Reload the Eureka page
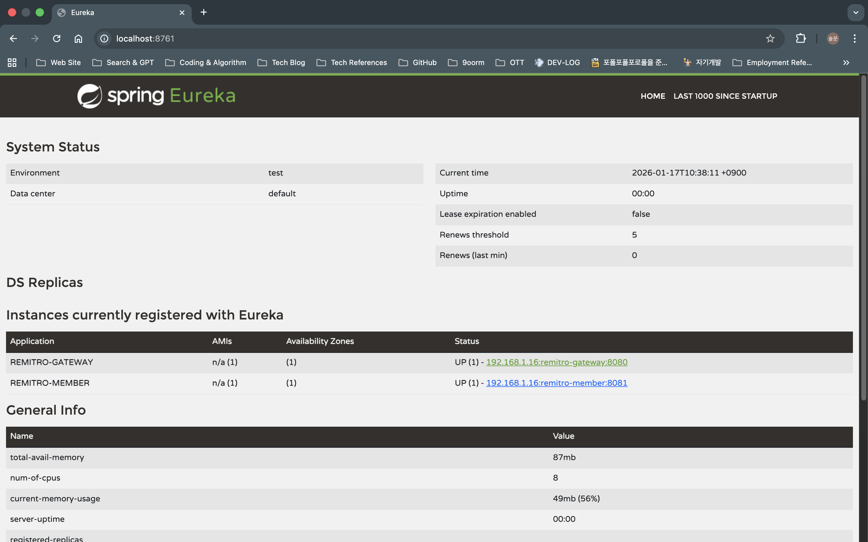The width and height of the screenshot is (868, 542). (57, 38)
